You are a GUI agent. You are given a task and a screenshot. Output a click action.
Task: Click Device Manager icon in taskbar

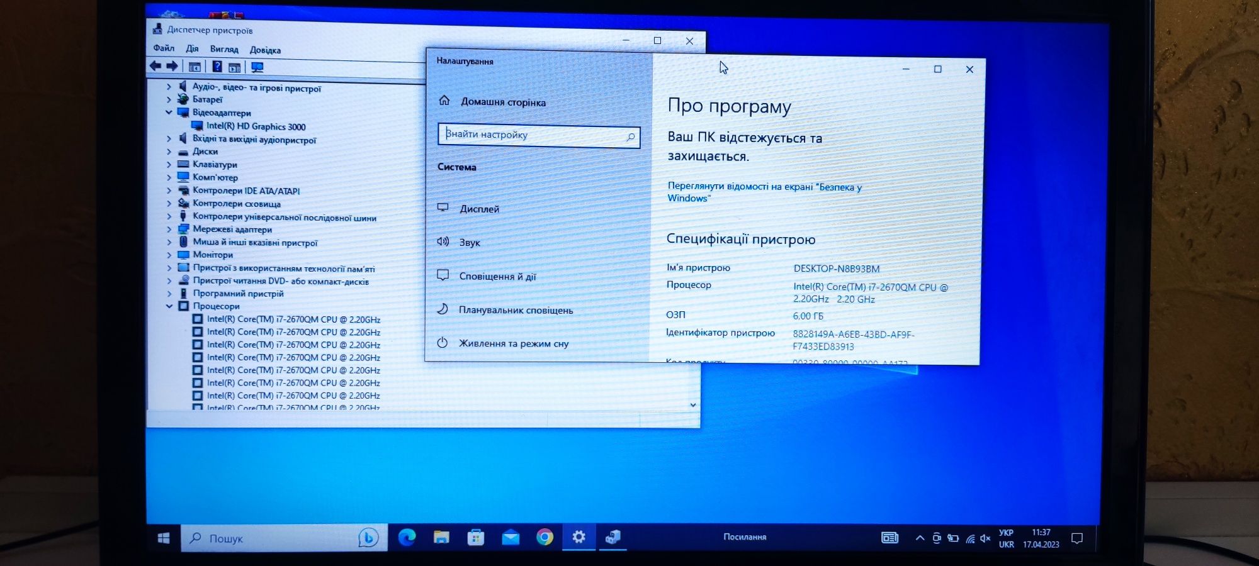(613, 536)
